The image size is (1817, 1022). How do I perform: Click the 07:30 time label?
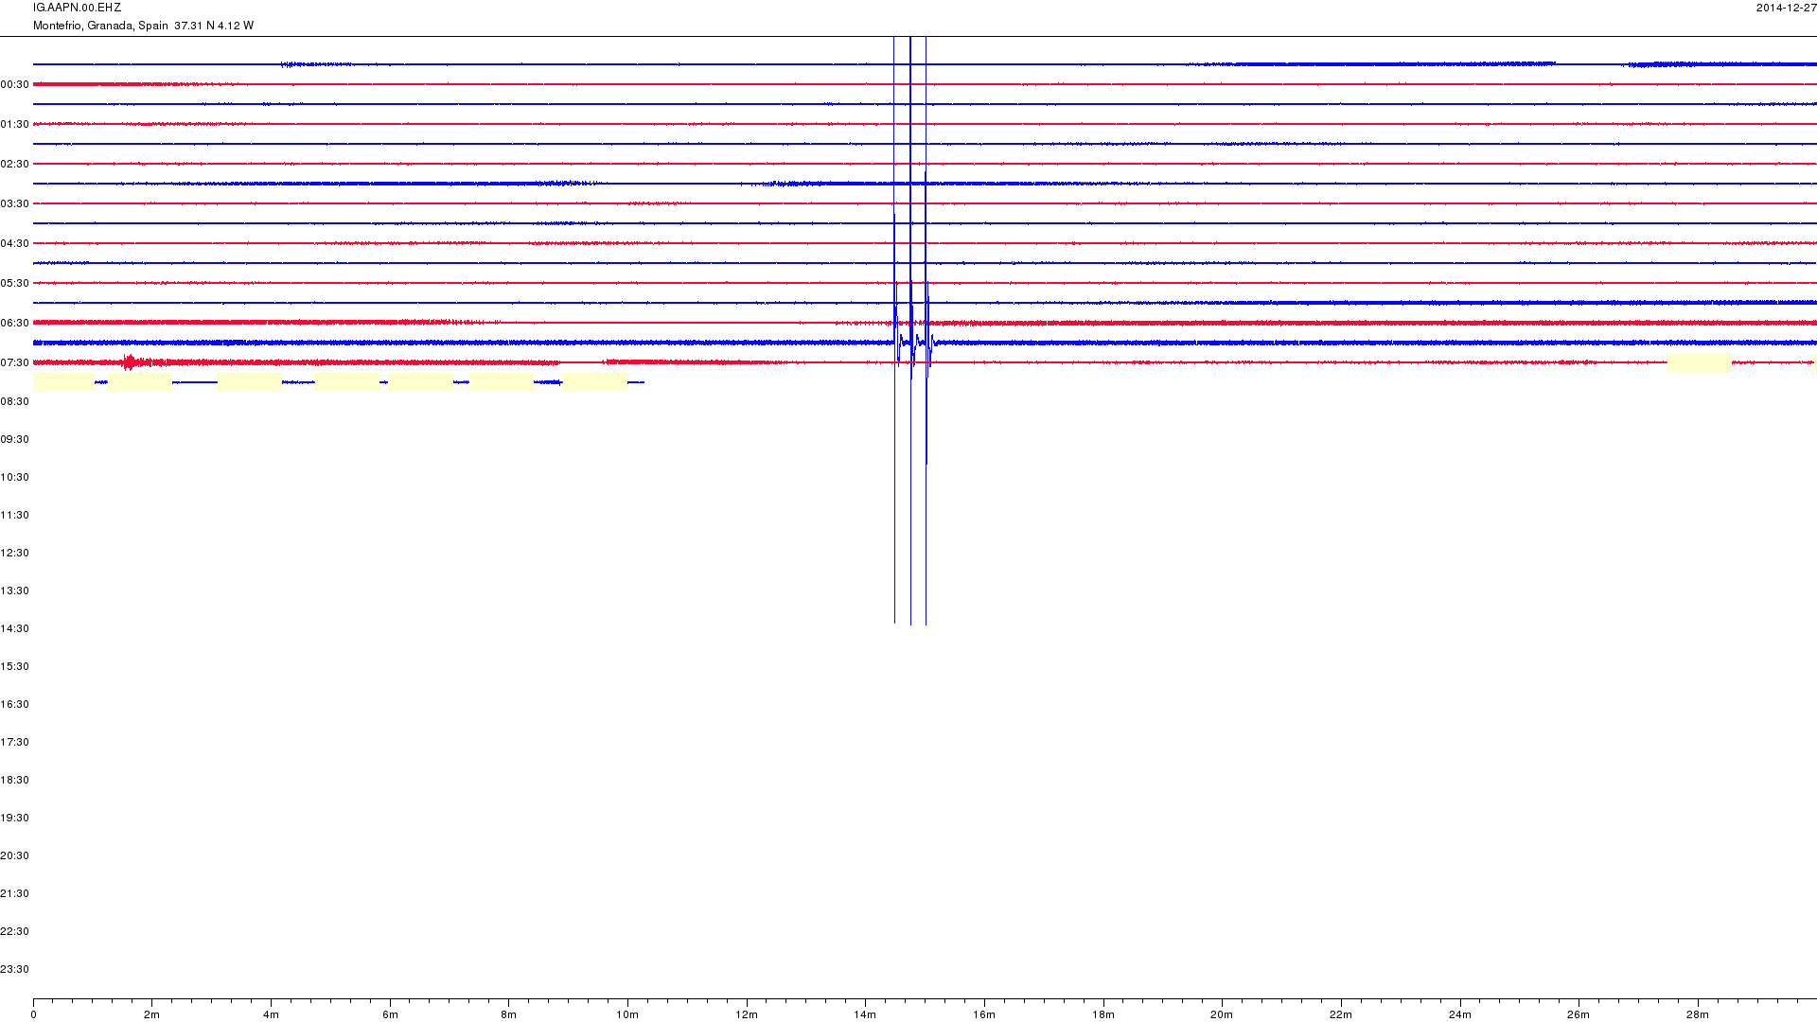14,362
